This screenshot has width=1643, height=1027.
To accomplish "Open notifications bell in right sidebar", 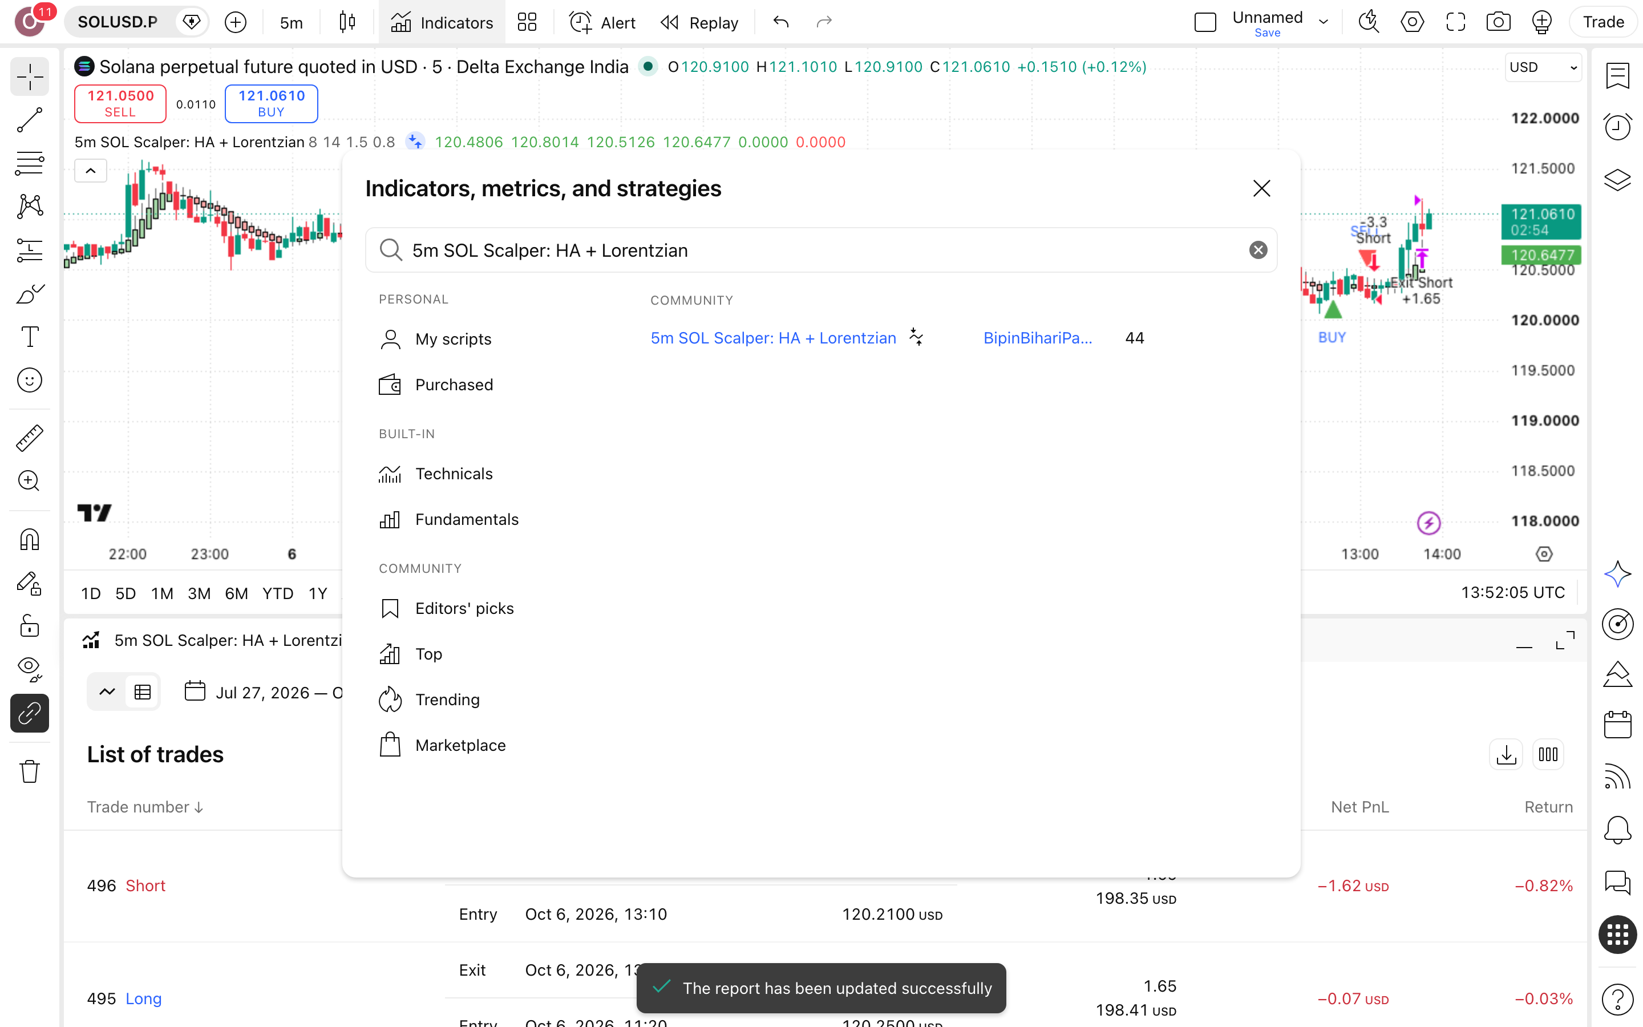I will coord(1617,830).
